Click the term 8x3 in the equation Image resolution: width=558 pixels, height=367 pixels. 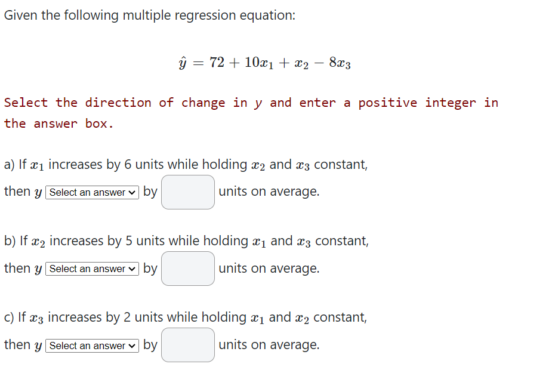pyautogui.click(x=338, y=64)
